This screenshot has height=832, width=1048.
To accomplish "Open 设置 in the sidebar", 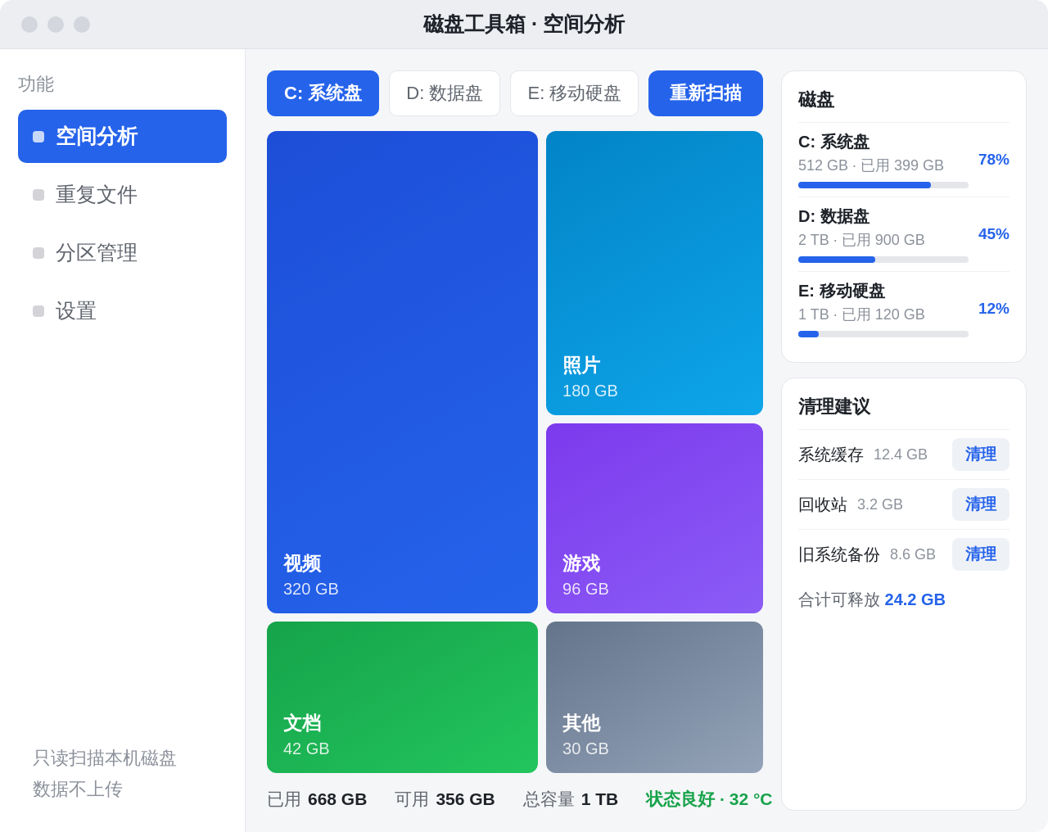I will pos(122,310).
